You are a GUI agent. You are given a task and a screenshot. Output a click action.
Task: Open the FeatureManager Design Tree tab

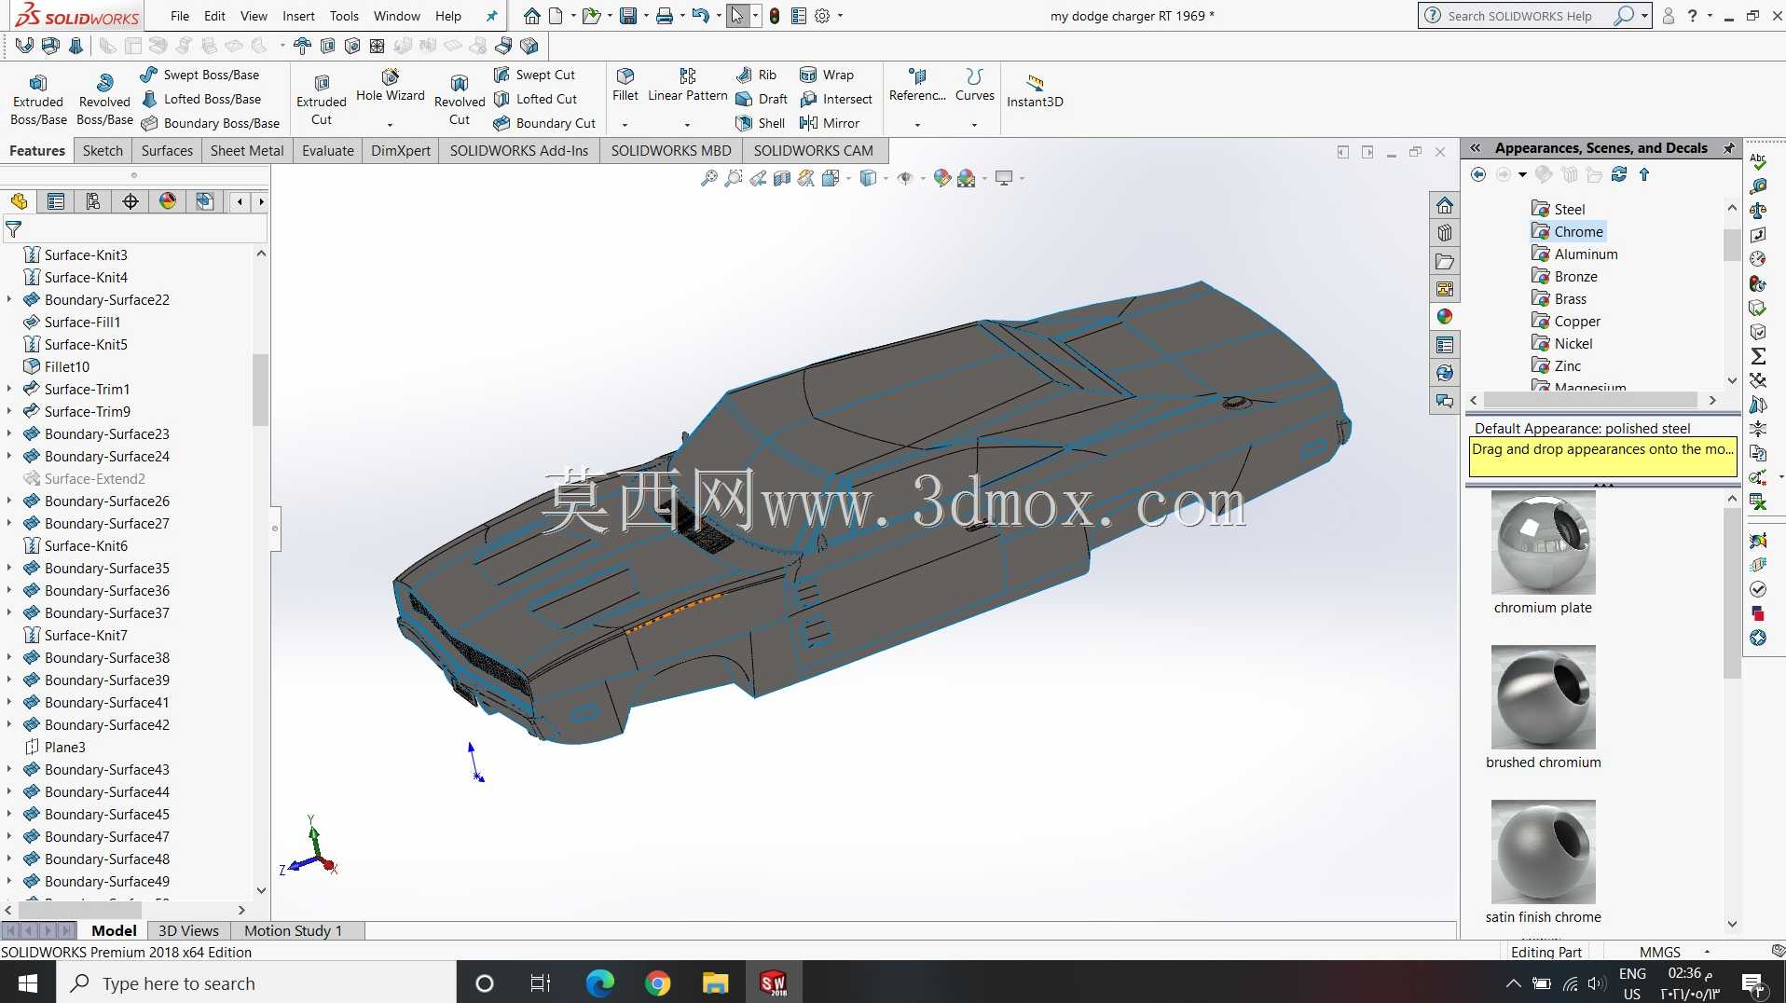click(19, 201)
